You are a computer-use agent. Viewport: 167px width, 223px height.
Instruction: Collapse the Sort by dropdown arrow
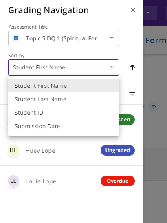[x=112, y=67]
